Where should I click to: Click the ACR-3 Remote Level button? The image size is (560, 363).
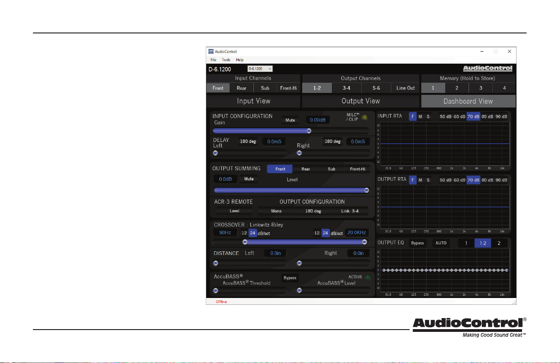[x=235, y=211]
